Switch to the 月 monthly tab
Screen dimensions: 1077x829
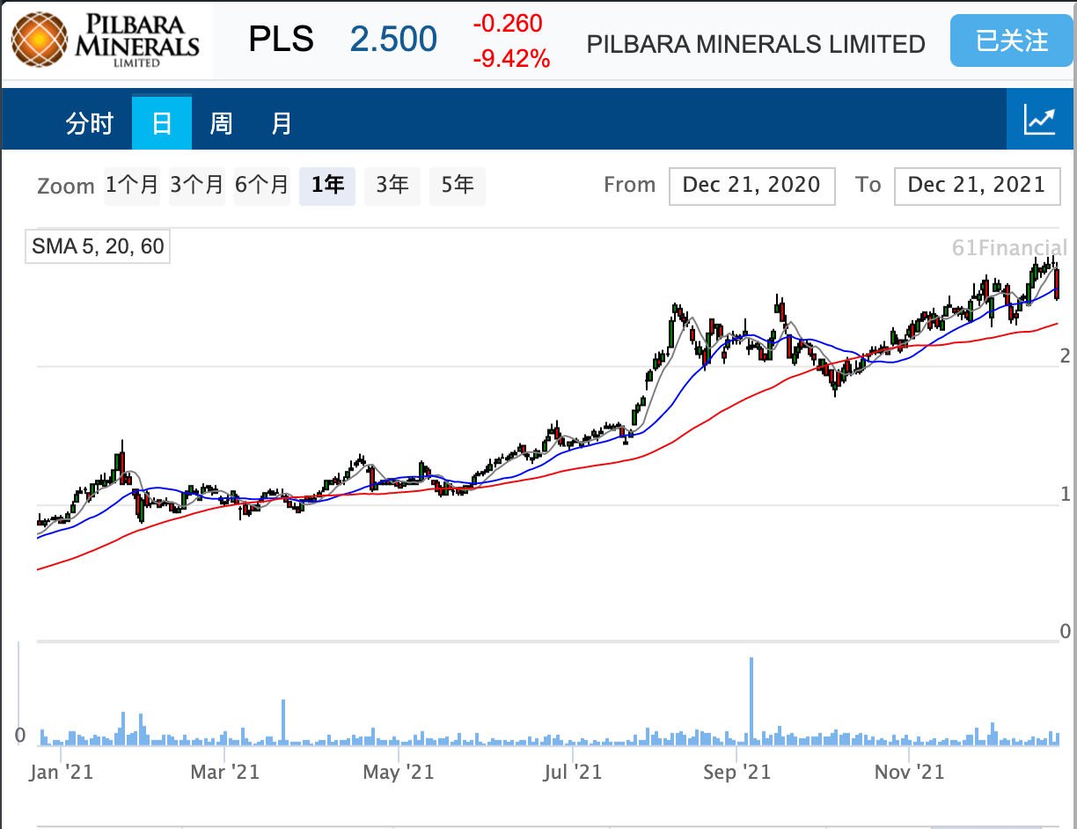(x=282, y=123)
